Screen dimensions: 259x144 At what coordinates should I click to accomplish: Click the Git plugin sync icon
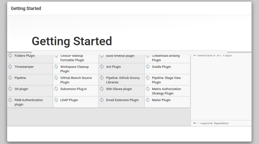point(10,89)
